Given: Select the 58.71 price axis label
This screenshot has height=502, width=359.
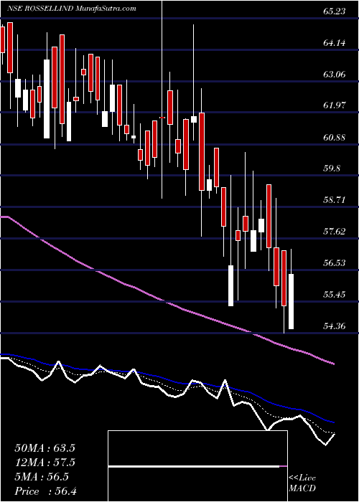Looking at the screenshot, I should (x=335, y=200).
